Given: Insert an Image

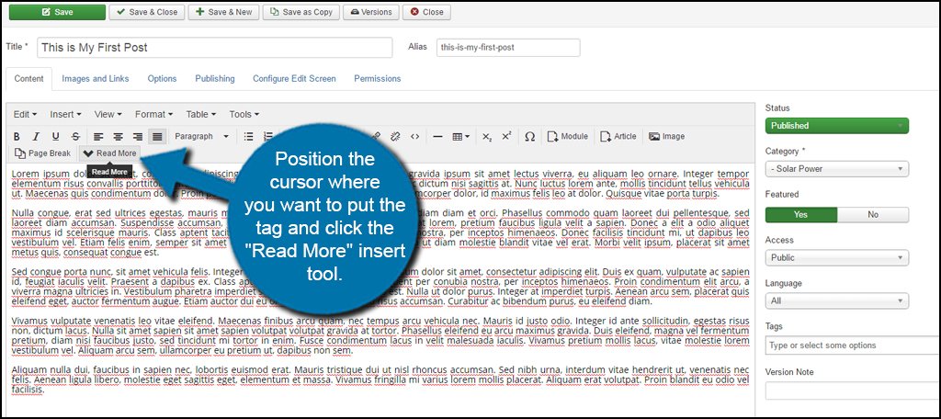Looking at the screenshot, I should (667, 137).
